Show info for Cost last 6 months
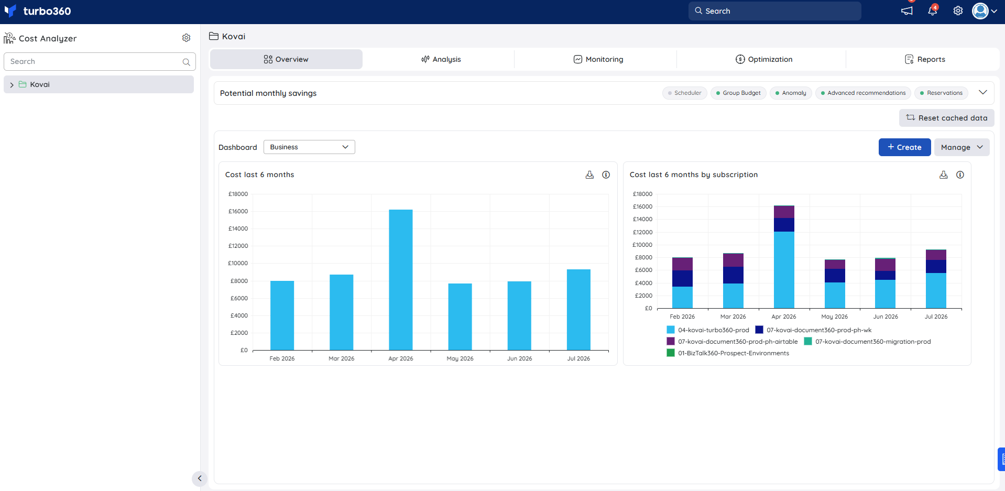Viewport: 1005px width, 491px height. click(x=606, y=175)
